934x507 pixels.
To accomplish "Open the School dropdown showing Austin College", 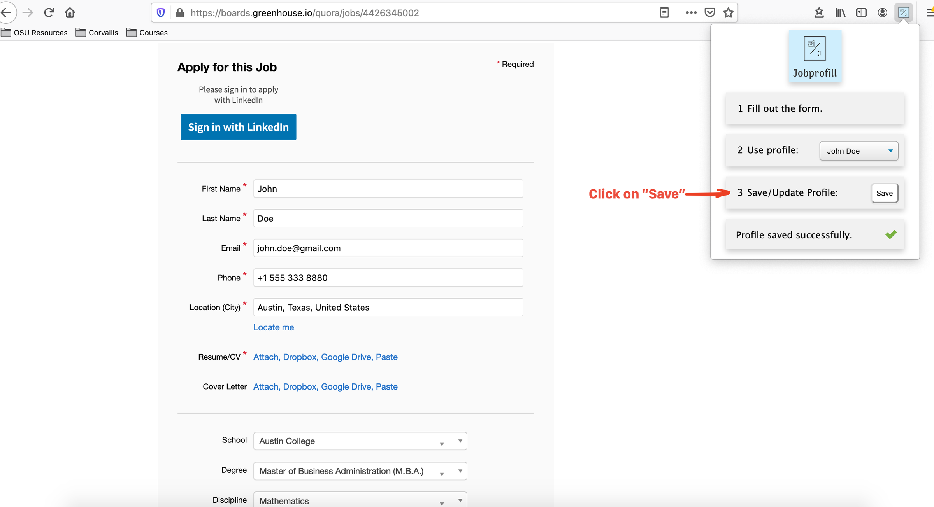I will [360, 441].
